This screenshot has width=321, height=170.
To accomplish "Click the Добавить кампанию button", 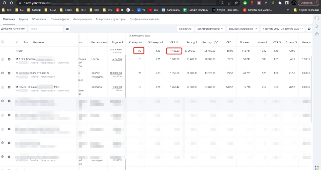I will click(x=13, y=29).
